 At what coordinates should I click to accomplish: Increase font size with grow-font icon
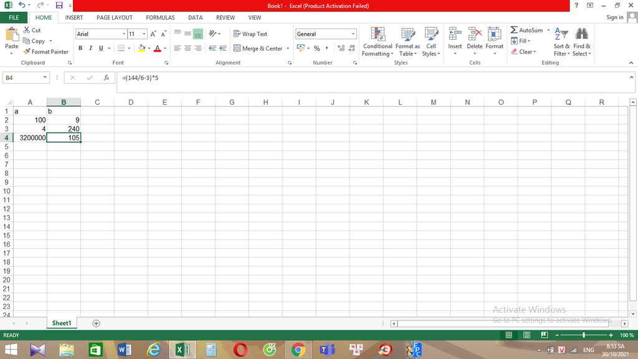point(153,34)
